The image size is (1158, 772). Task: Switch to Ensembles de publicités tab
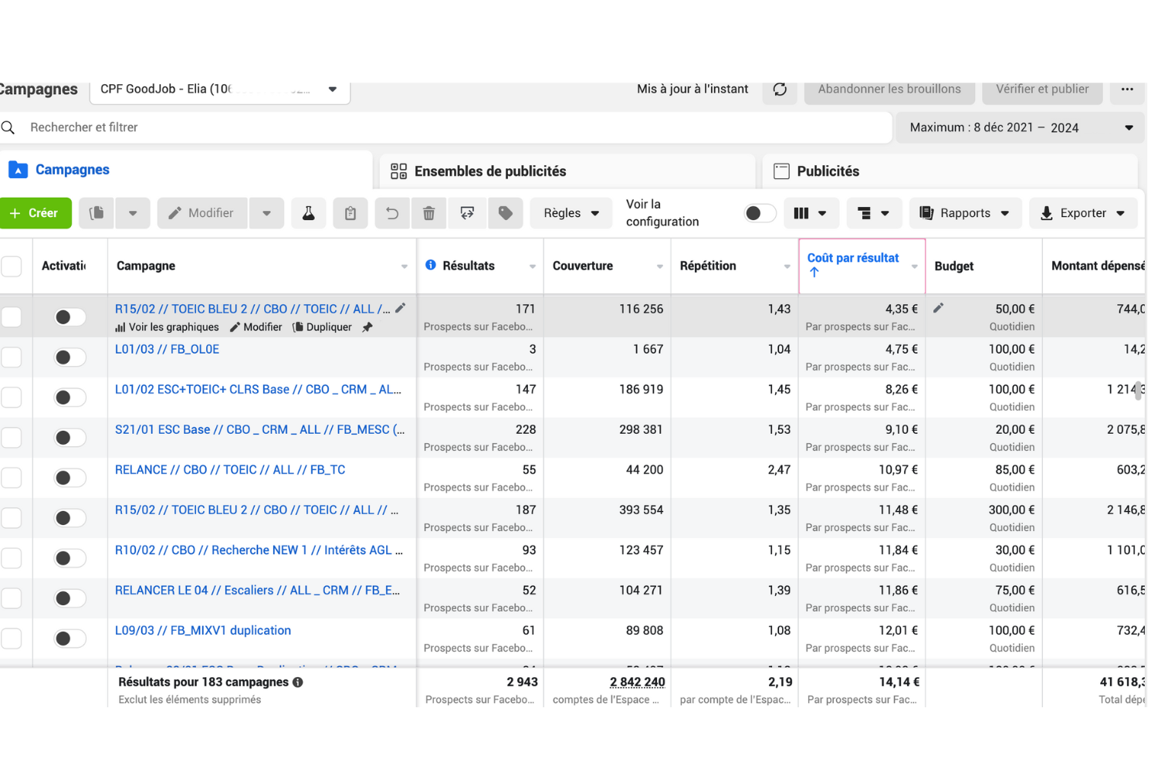pos(489,171)
